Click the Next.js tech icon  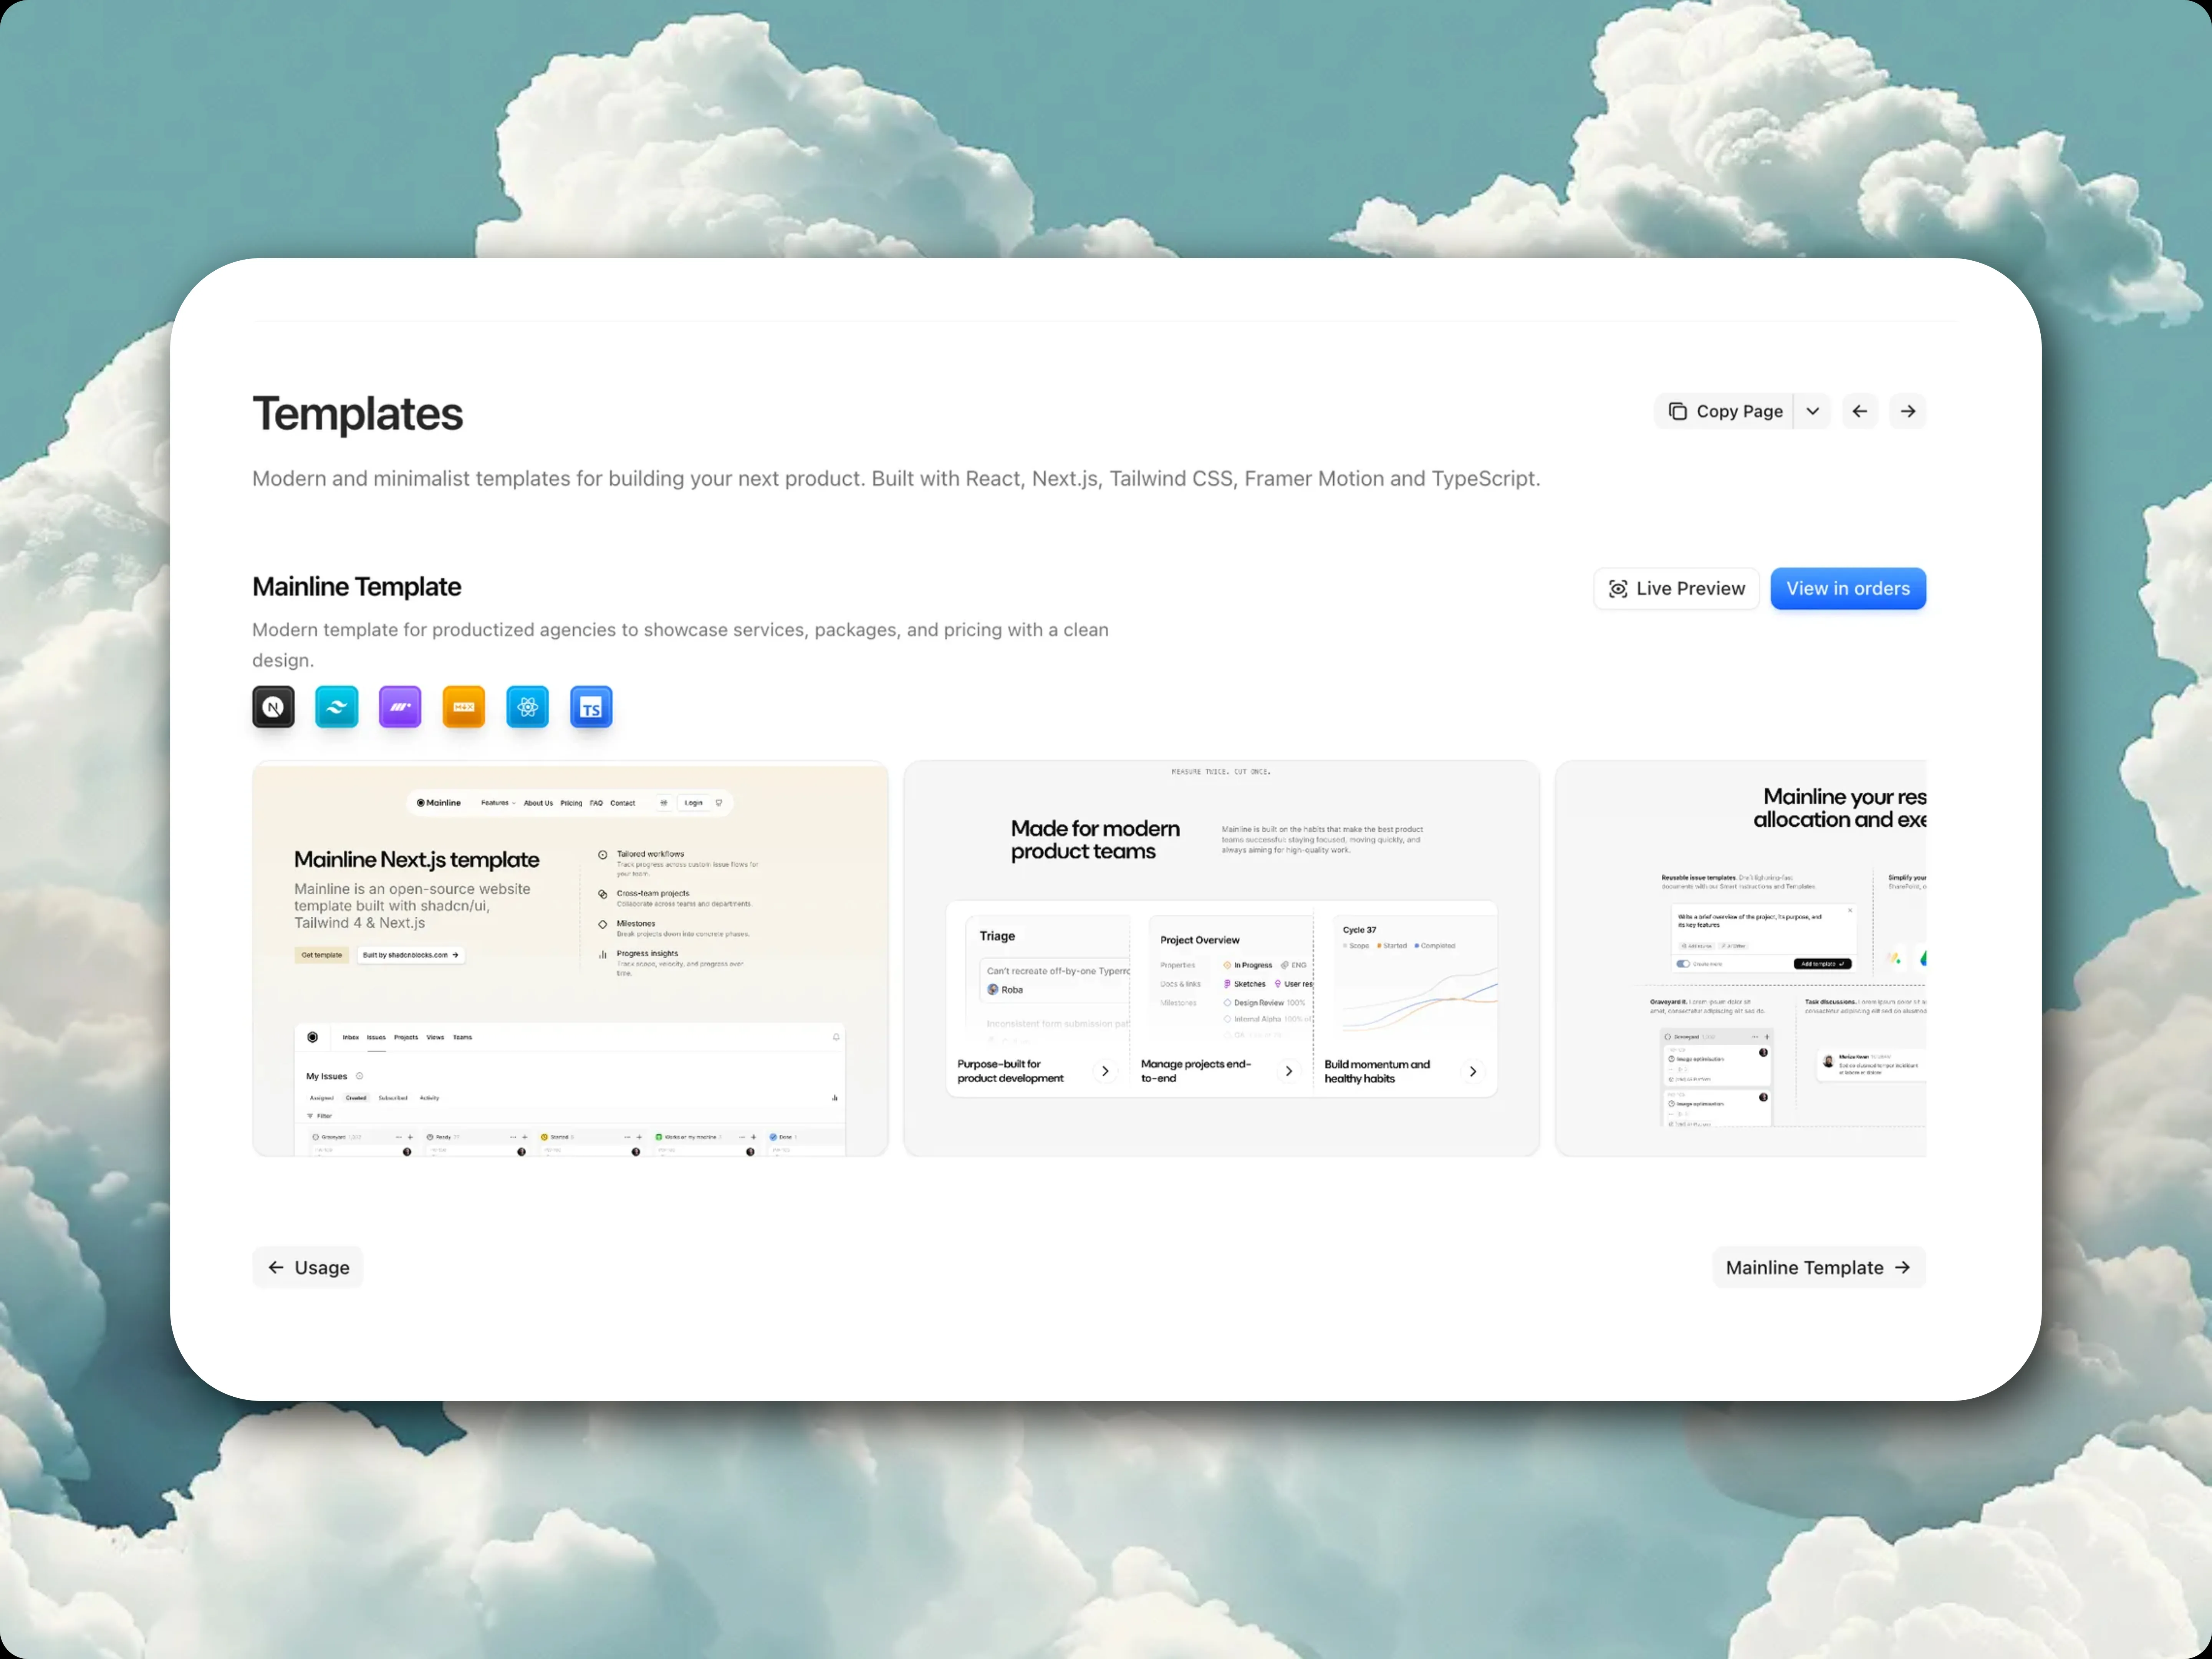tap(273, 707)
